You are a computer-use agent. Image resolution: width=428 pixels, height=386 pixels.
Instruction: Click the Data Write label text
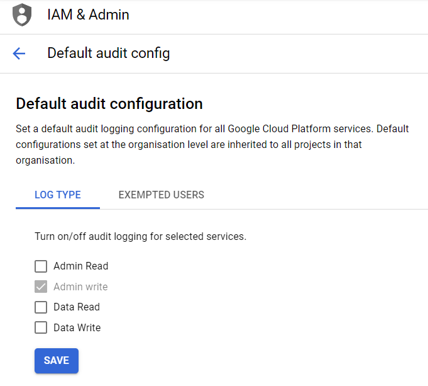[x=77, y=327]
